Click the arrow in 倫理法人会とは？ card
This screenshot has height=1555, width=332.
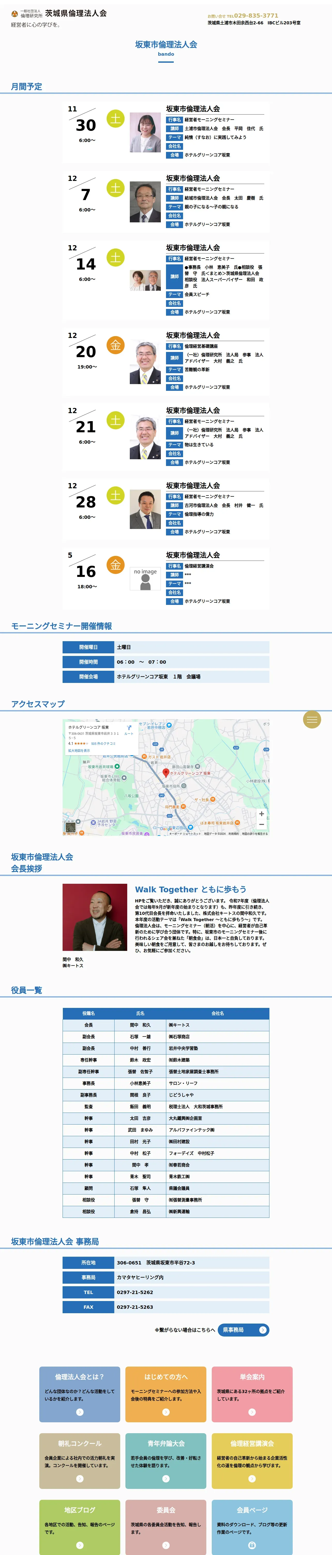[x=80, y=1412]
